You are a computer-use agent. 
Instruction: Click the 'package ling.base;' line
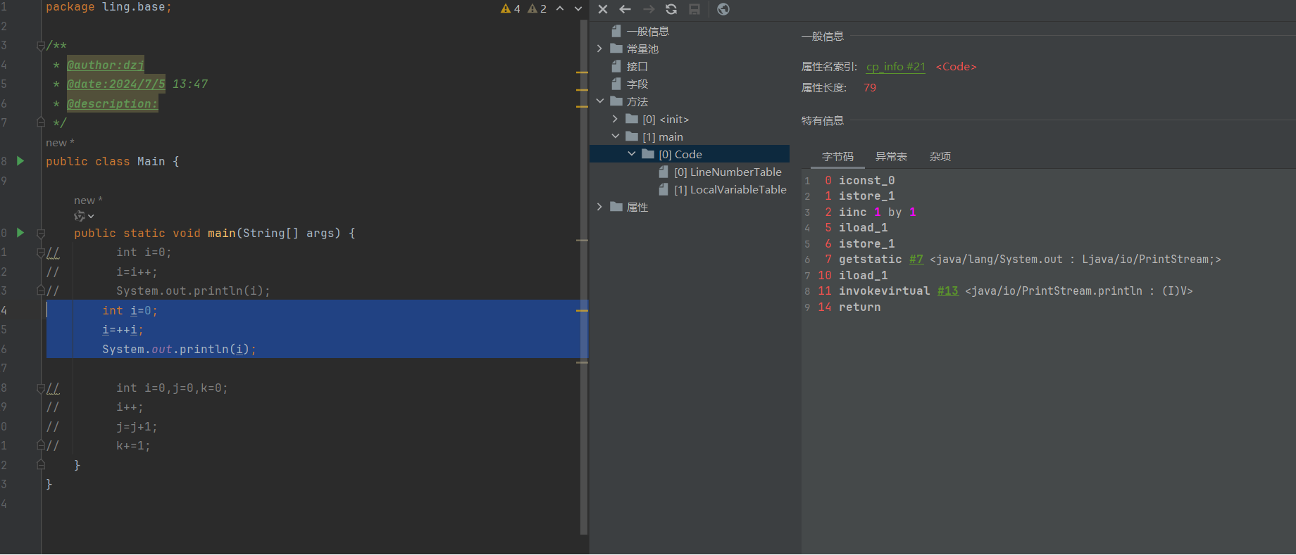coord(108,7)
